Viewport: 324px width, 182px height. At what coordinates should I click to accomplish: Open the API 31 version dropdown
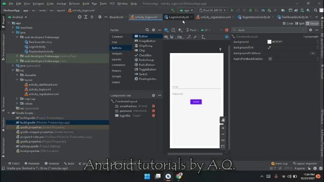(206, 30)
